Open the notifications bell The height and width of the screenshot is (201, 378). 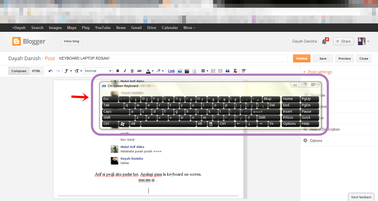click(324, 41)
